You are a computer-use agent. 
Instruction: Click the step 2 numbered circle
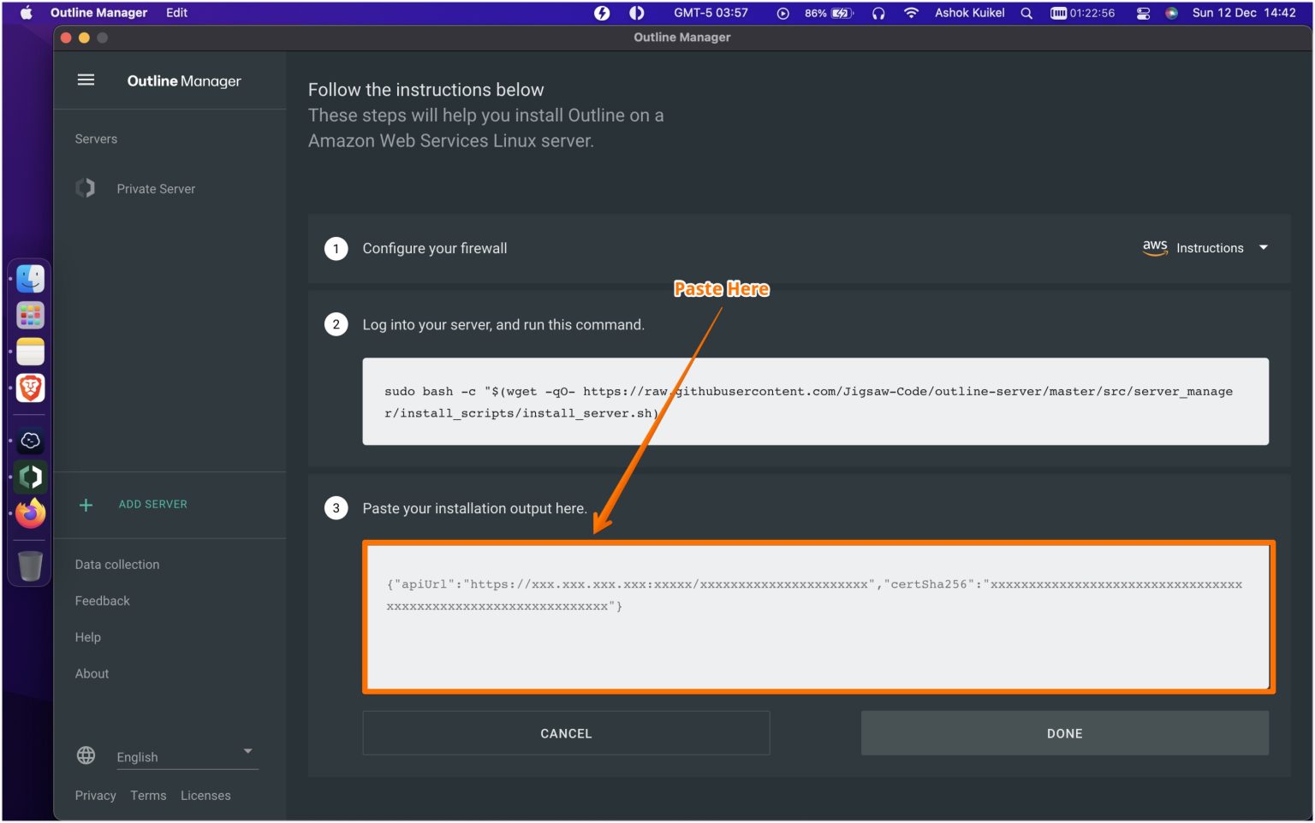pos(336,324)
